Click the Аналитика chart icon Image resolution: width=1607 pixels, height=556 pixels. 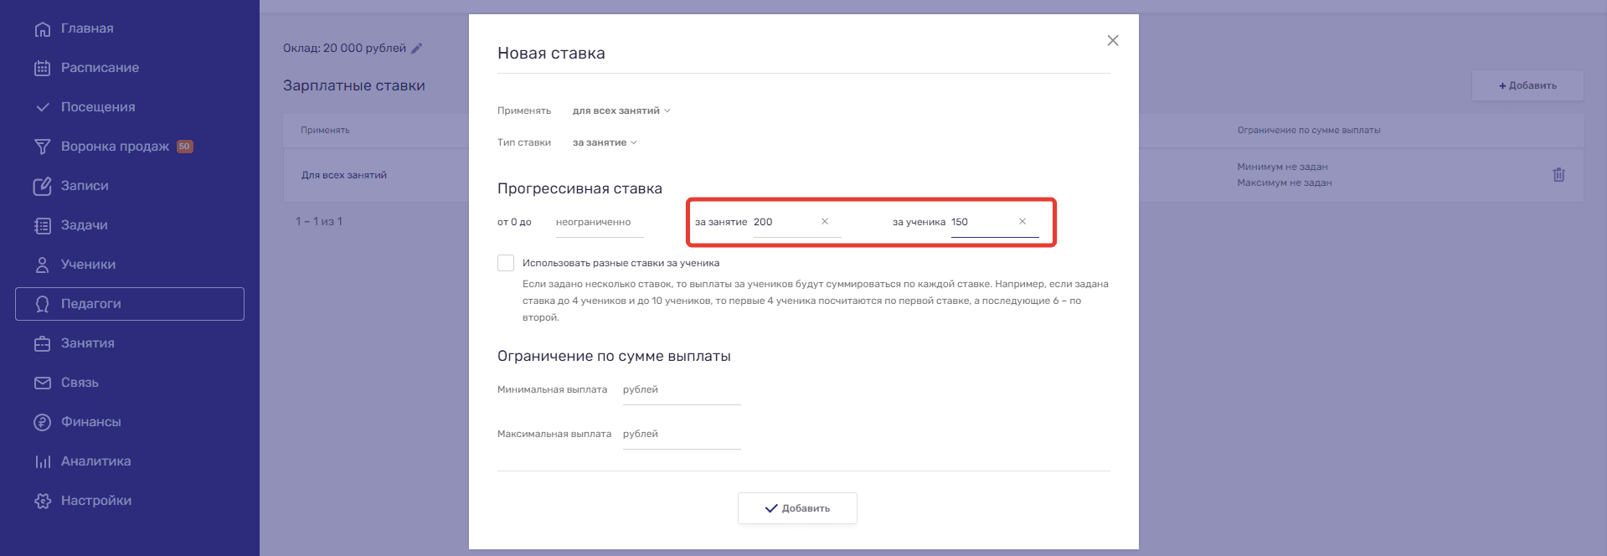tap(42, 461)
